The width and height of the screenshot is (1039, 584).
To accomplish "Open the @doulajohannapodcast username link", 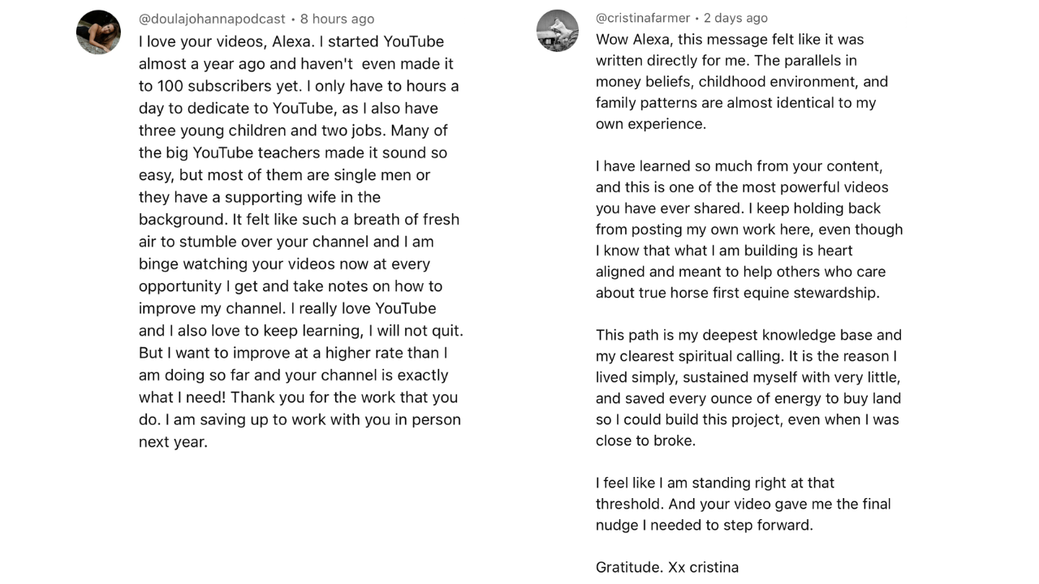I will 212,19.
